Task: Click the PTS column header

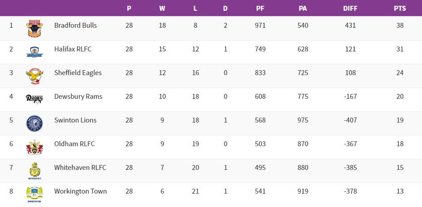Action: point(400,8)
